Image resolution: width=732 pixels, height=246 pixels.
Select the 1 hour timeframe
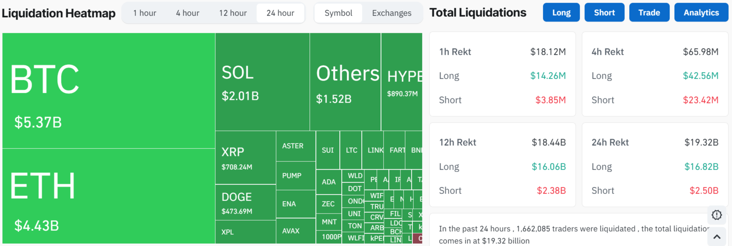pos(144,13)
